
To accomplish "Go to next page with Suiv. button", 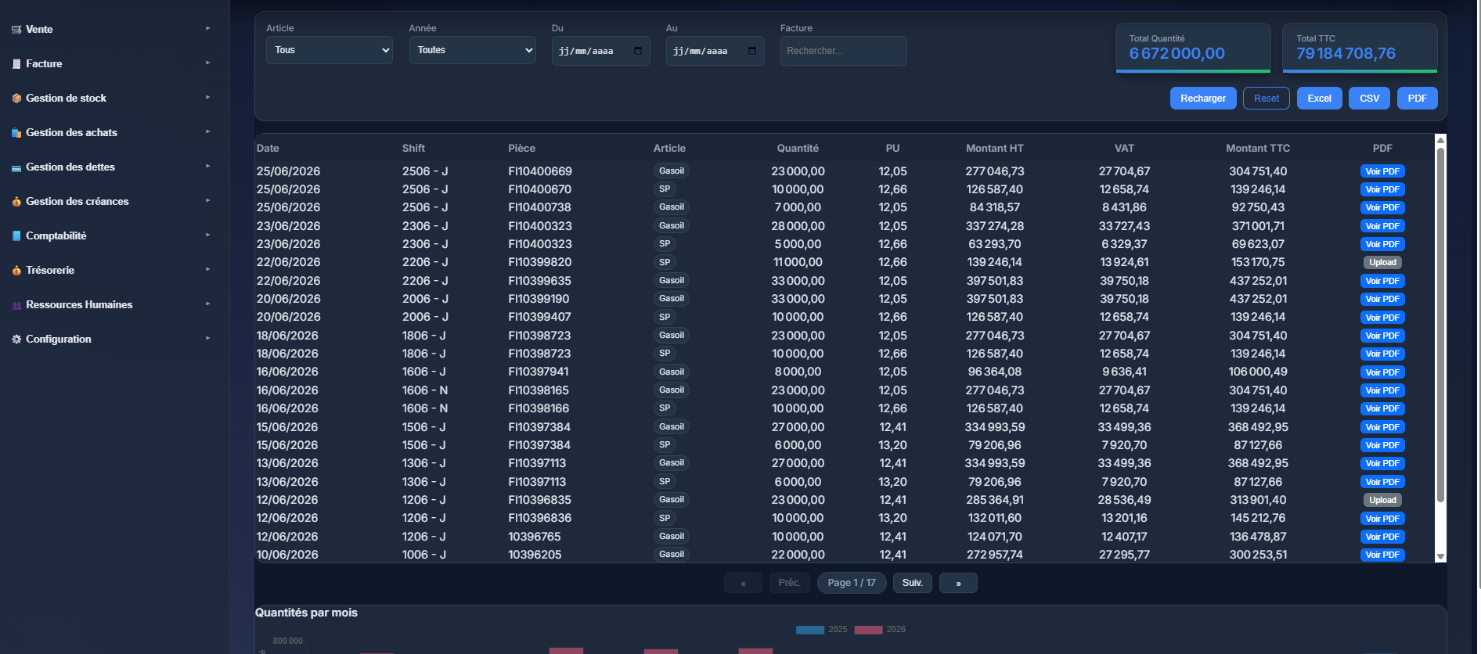I will tap(913, 583).
